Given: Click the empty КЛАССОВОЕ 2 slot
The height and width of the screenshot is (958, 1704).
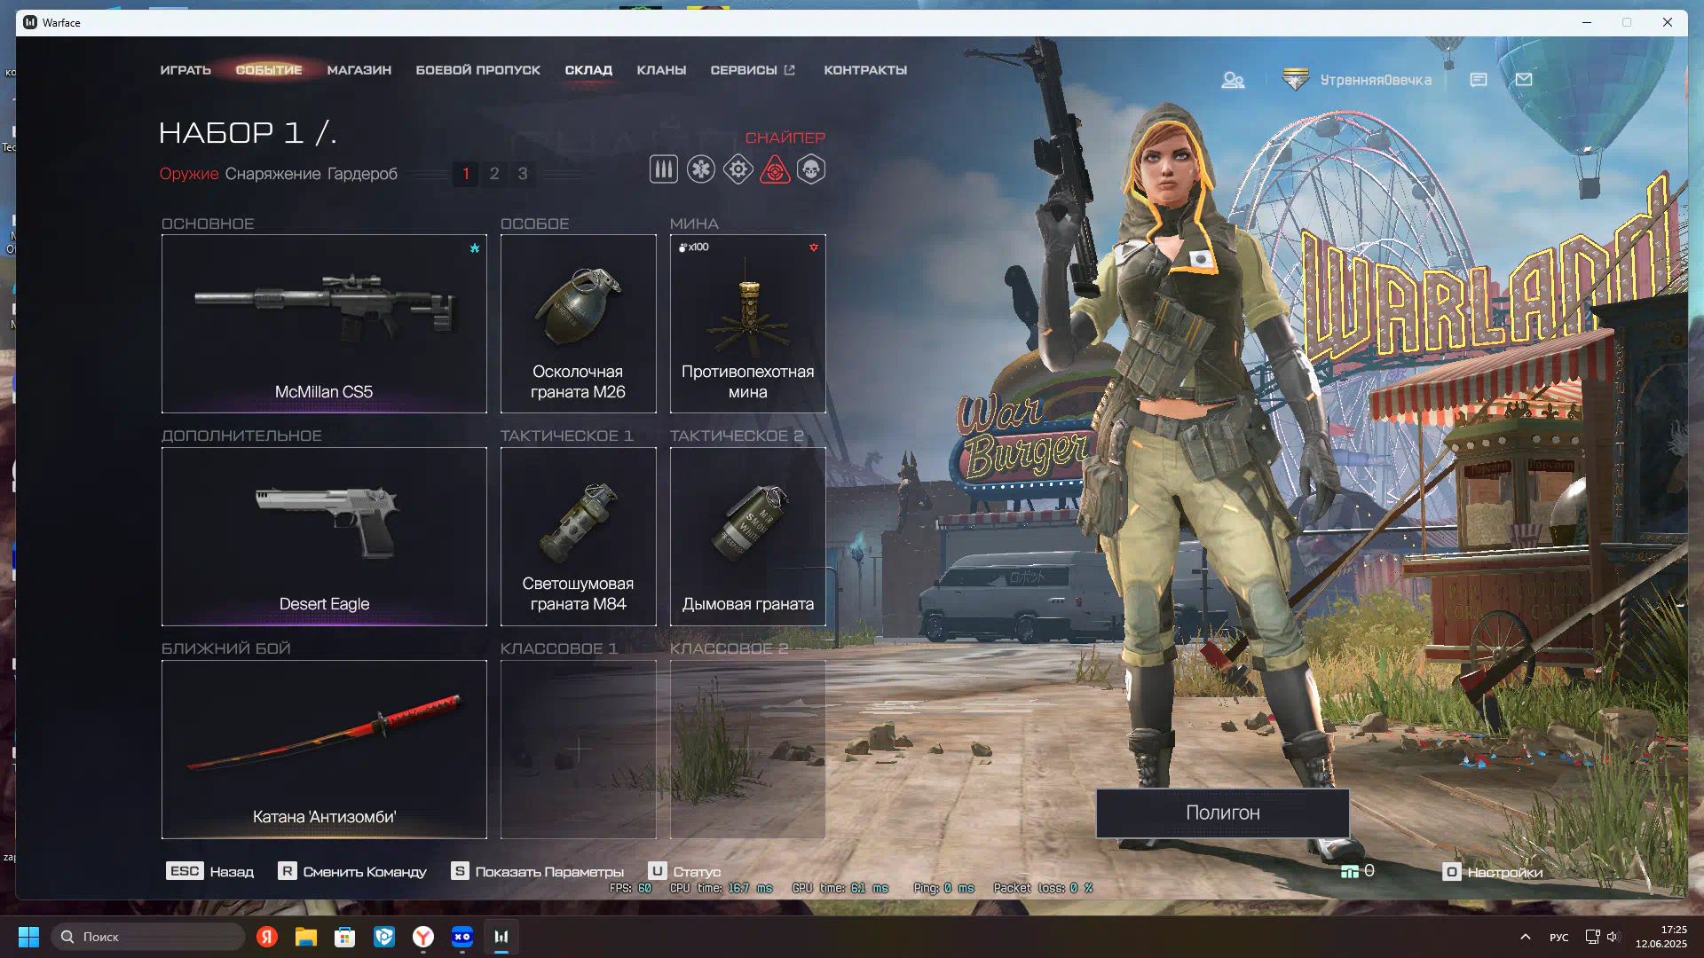Looking at the screenshot, I should (x=747, y=750).
